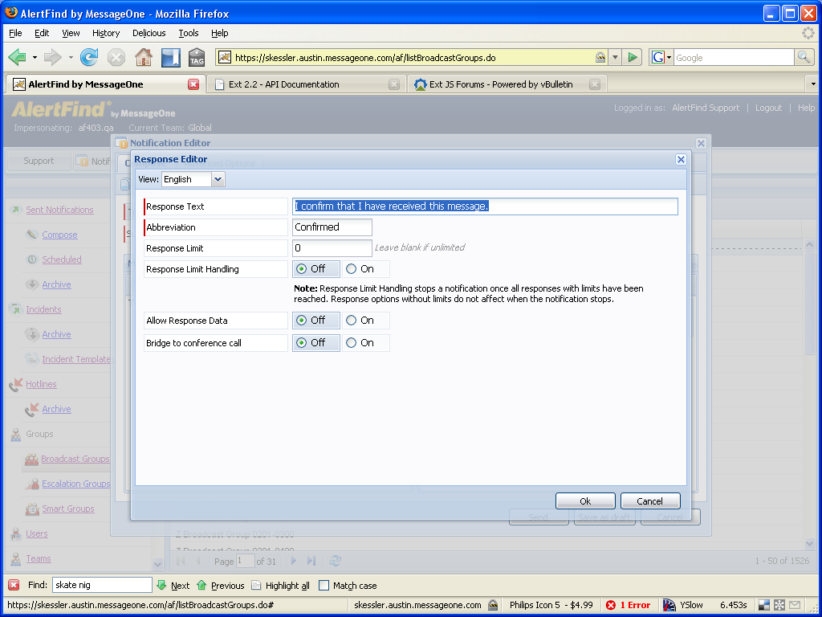Open the Delicious menu

(x=149, y=33)
